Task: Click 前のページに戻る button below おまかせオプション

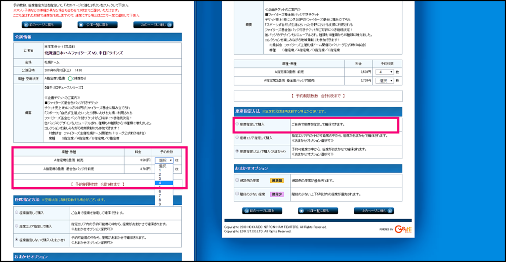Action: point(262,211)
